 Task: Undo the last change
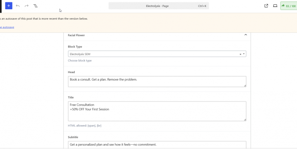18,6
